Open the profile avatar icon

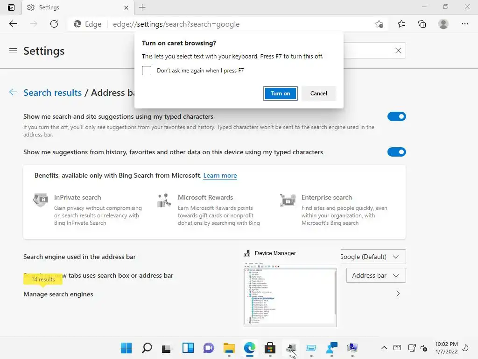pyautogui.click(x=443, y=24)
